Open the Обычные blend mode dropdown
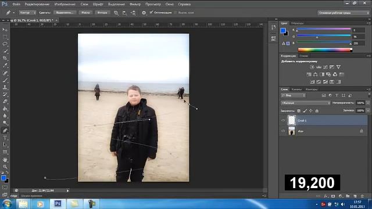The width and height of the screenshot is (372, 209). 306,103
